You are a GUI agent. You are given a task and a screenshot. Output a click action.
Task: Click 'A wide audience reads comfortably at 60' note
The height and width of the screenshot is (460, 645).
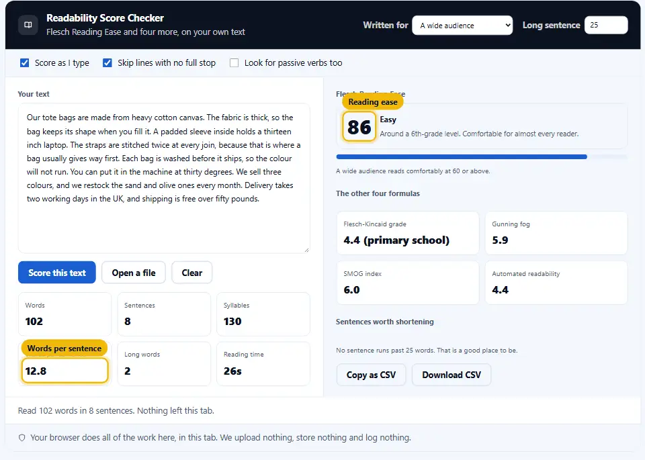pos(413,171)
